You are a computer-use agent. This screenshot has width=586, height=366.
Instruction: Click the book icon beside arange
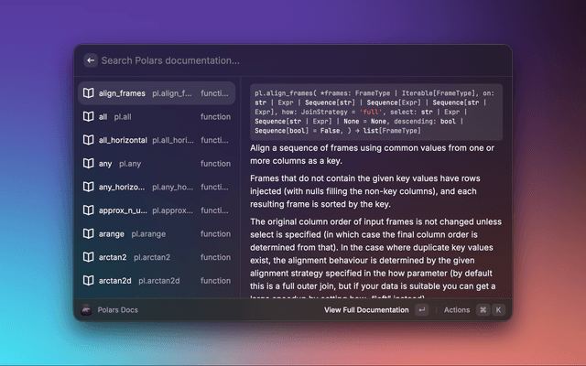(x=88, y=234)
